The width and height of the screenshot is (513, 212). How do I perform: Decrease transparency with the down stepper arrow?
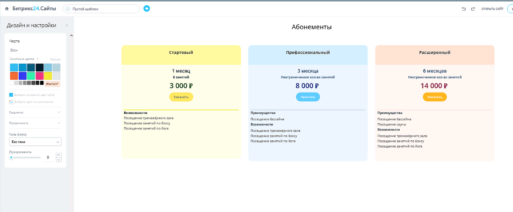(x=58, y=160)
